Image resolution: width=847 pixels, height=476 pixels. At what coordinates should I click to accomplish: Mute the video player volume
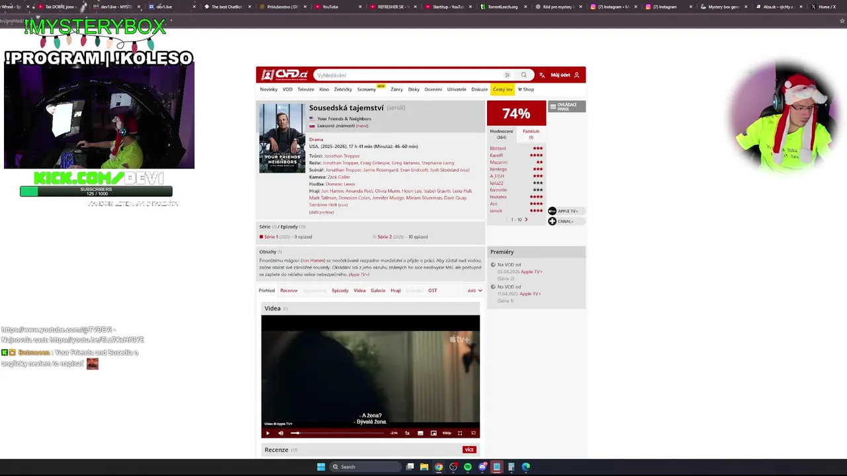click(281, 433)
